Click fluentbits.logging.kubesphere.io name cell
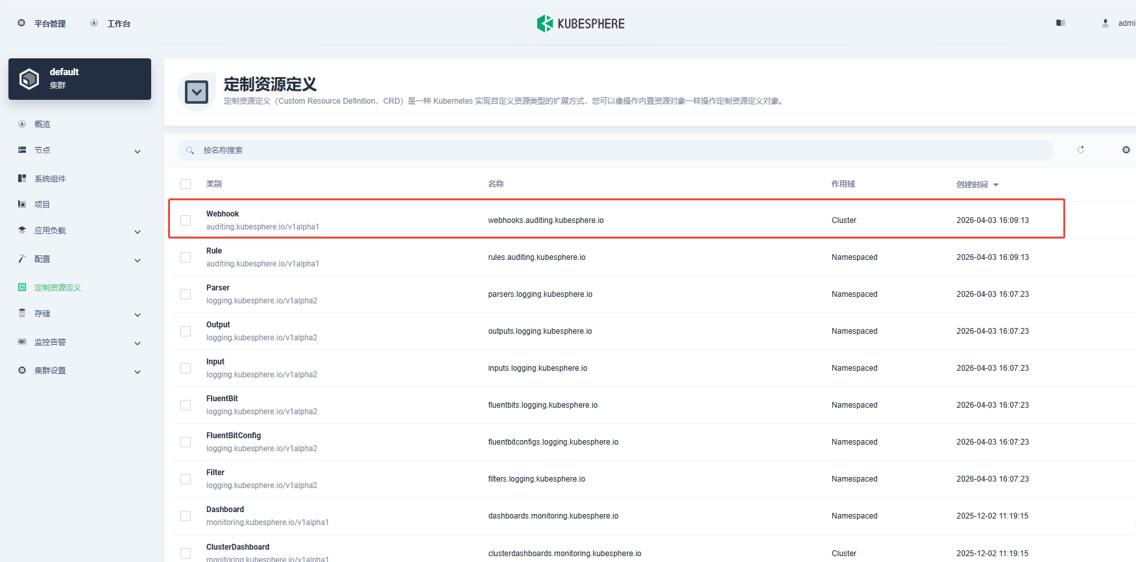The image size is (1136, 562). (x=543, y=405)
